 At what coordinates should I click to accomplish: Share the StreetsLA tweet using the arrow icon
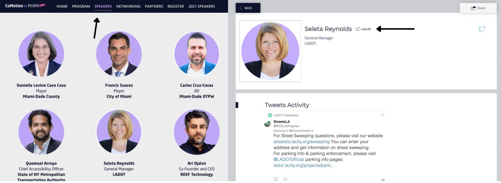(286, 179)
